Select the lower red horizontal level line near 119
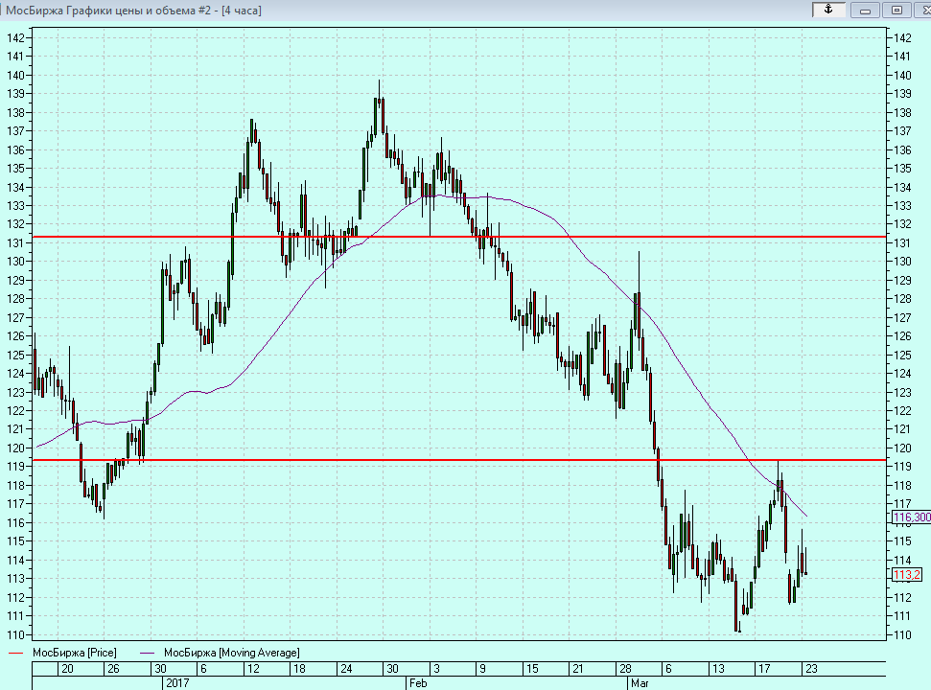 click(x=458, y=460)
